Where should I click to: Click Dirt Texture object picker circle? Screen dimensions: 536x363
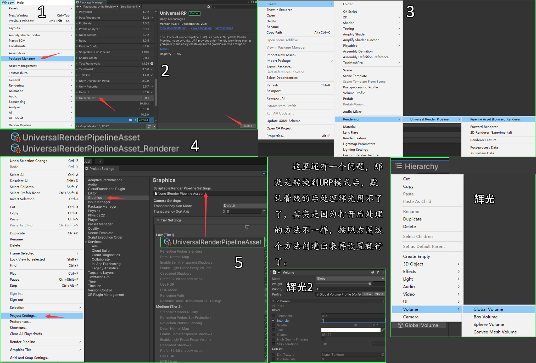click(383, 355)
